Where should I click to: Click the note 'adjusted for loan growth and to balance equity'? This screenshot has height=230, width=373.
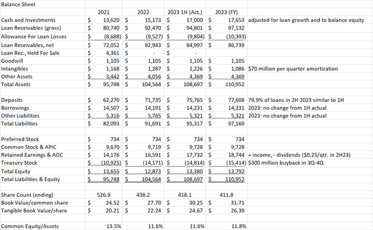pyautogui.click(x=306, y=20)
